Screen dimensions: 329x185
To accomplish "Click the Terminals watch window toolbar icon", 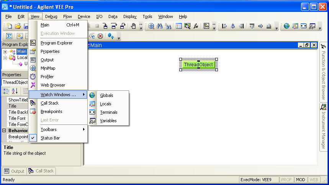I will (304, 26).
